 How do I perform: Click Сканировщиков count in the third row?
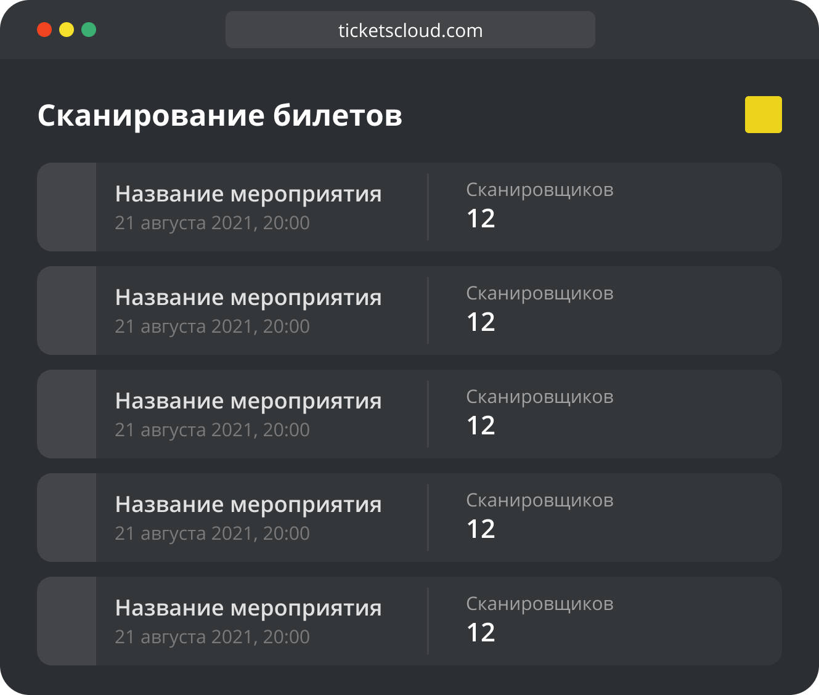click(x=481, y=426)
